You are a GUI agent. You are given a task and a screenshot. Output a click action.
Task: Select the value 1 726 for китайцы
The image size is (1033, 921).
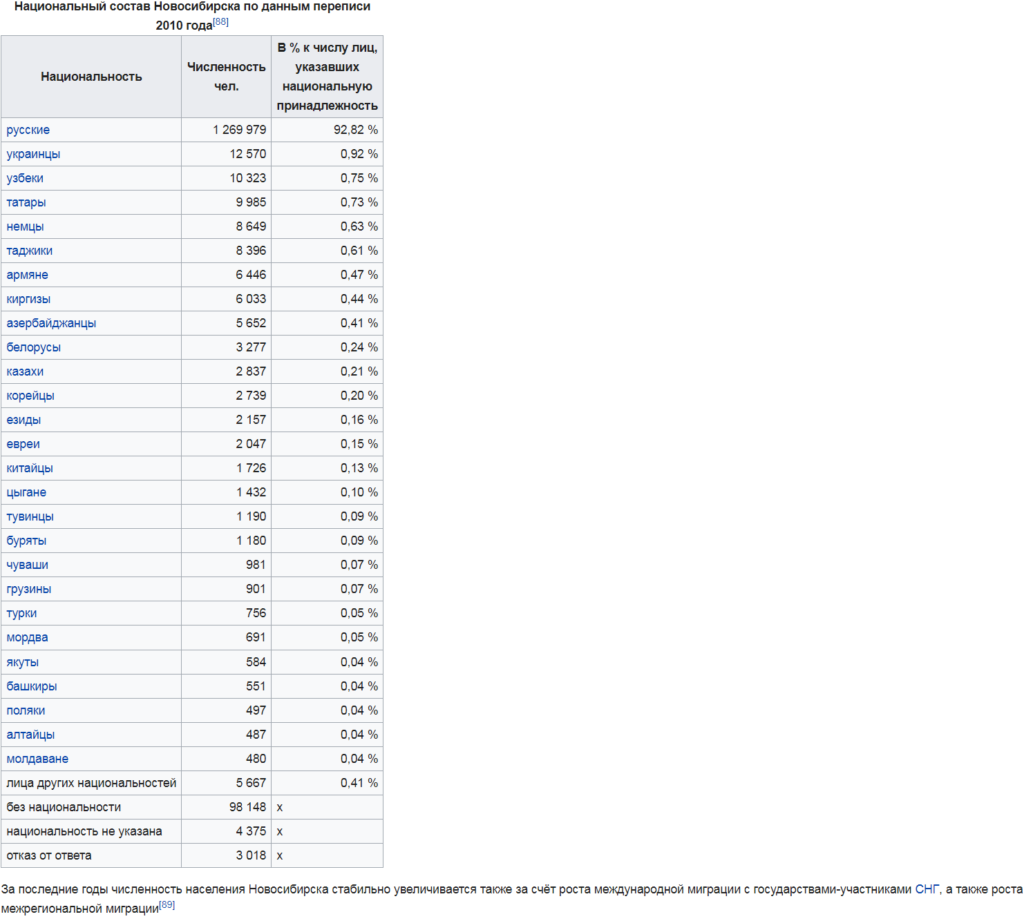coord(251,468)
